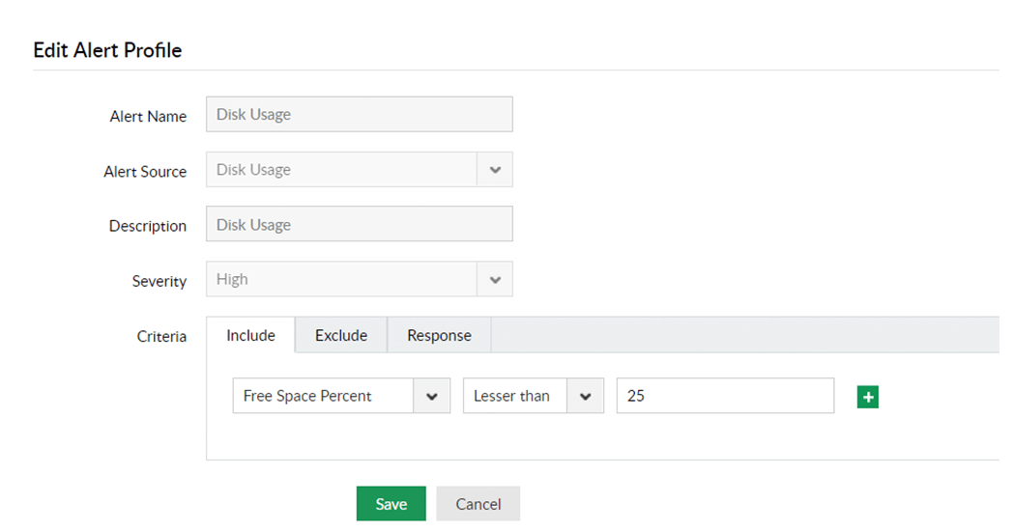Open the Response tab
This screenshot has width=1013, height=531.
439,335
